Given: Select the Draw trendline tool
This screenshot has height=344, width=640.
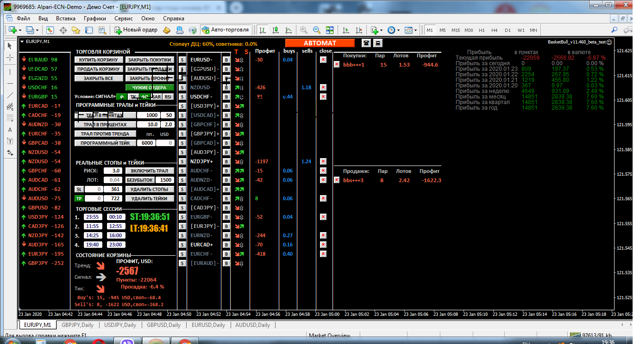Looking at the screenshot, I should (x=10, y=95).
